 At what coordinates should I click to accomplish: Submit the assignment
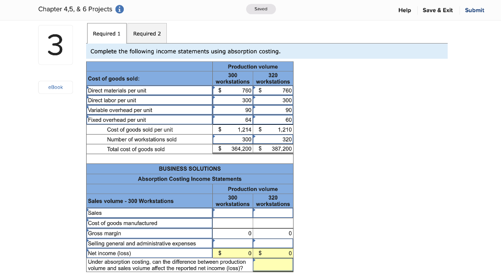point(474,10)
